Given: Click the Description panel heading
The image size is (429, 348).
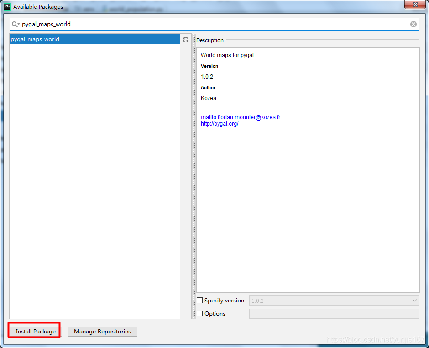Looking at the screenshot, I should (210, 40).
